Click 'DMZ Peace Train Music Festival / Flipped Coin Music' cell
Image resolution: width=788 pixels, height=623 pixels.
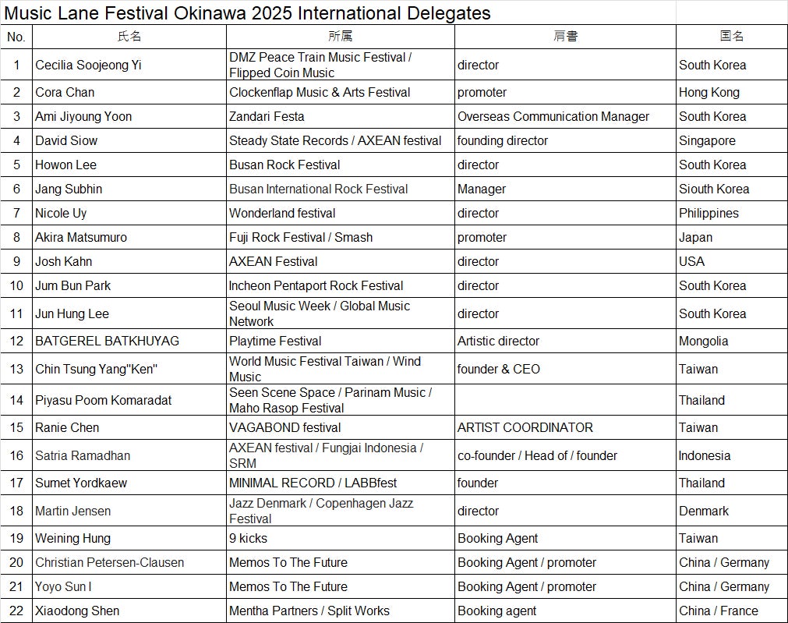341,65
